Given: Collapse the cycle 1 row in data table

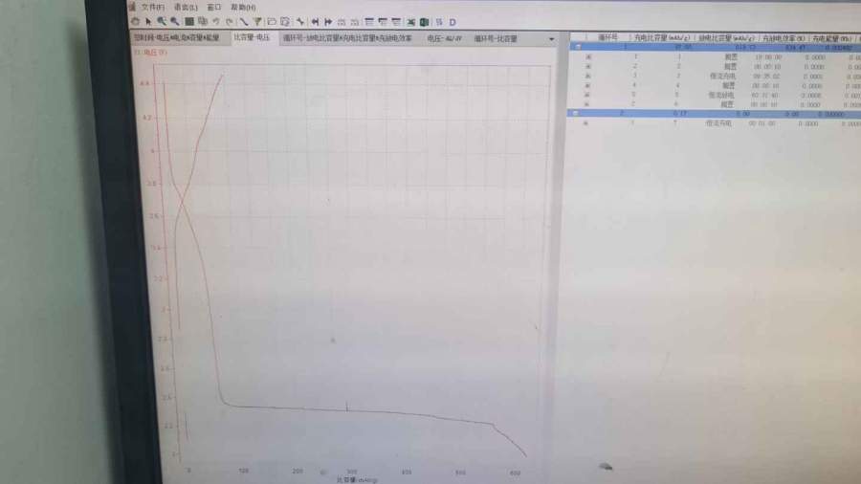Looking at the screenshot, I should point(578,47).
